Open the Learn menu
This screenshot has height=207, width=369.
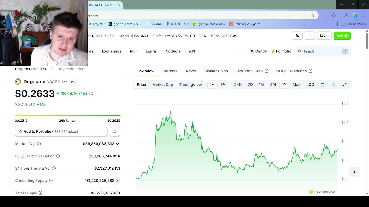coord(151,51)
